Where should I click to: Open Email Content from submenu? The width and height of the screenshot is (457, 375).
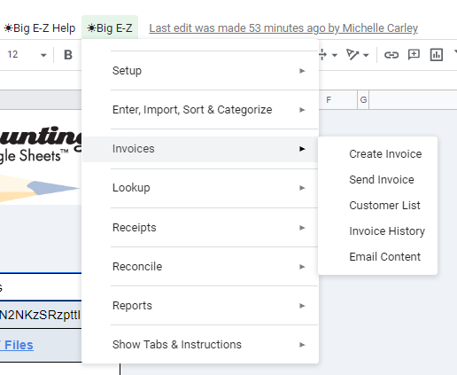378,257
